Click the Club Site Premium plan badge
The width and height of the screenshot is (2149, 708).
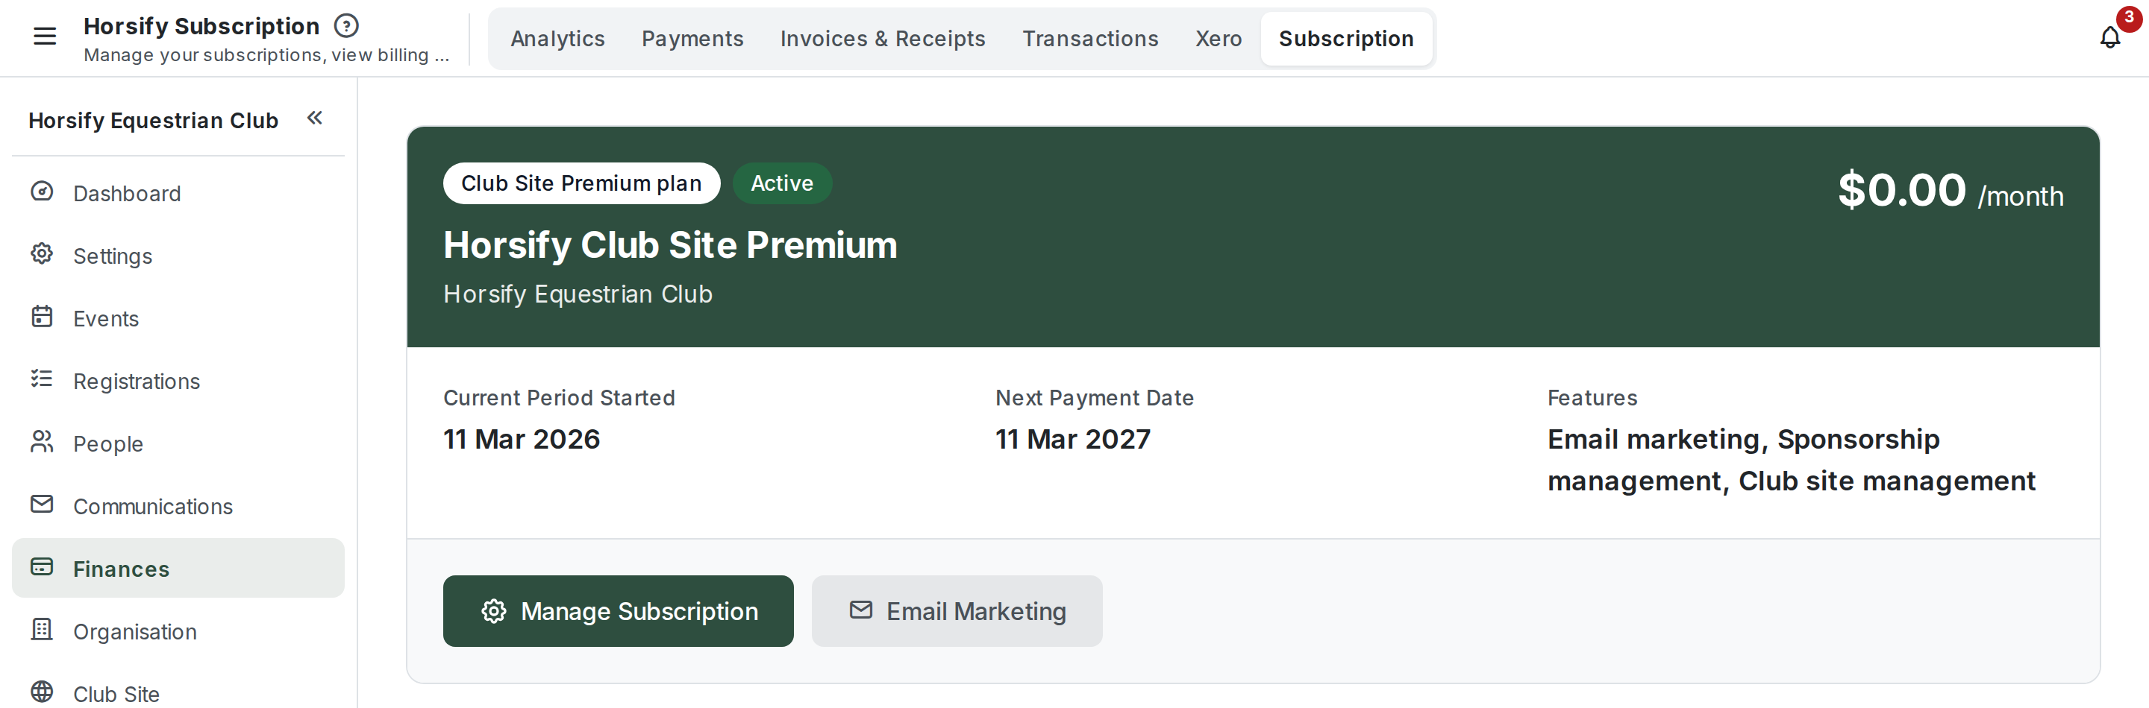point(581,183)
